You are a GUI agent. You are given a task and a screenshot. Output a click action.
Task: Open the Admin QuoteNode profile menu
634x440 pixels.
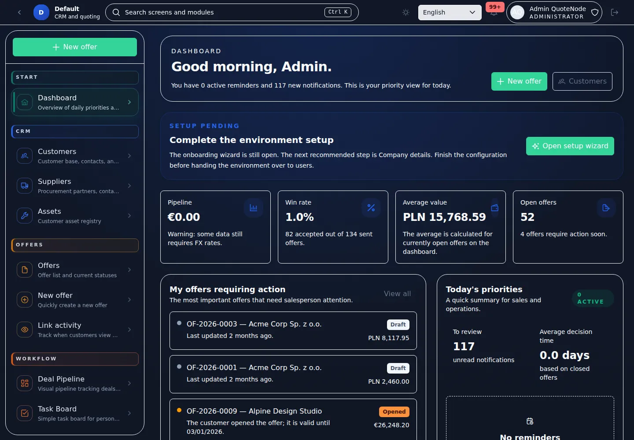tap(554, 12)
